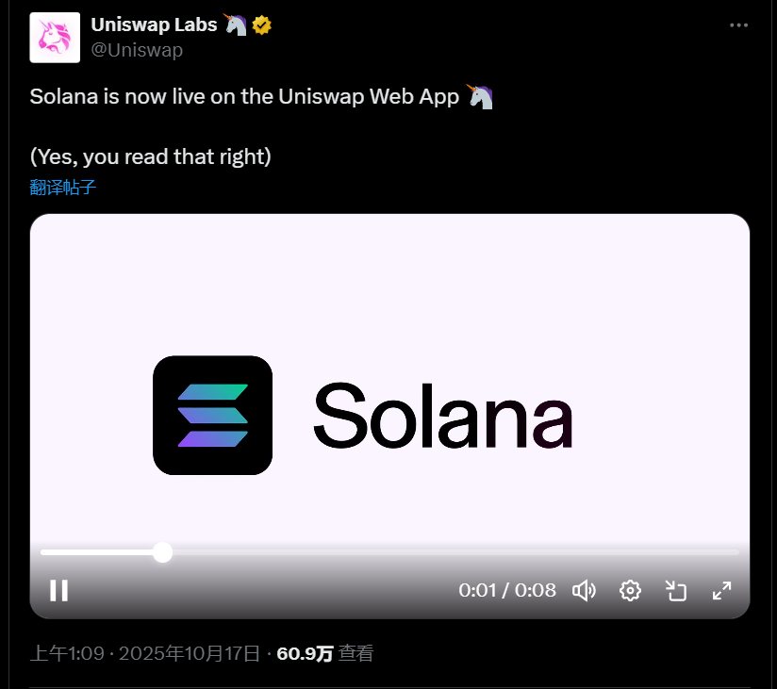Click the unicorn emoji in the tweet text

pyautogui.click(x=480, y=96)
